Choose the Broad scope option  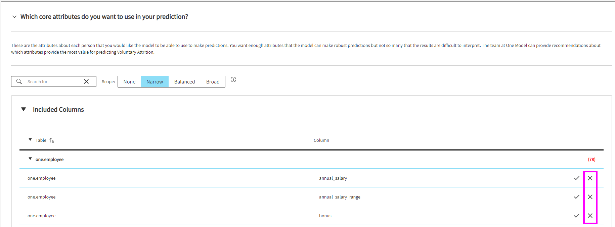coord(213,82)
